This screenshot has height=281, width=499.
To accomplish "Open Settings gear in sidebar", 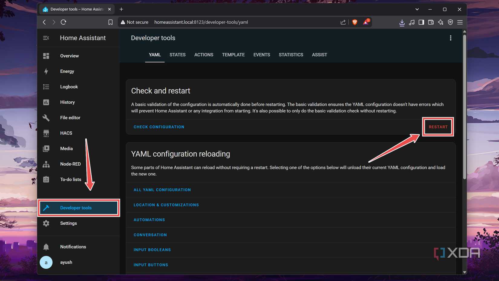I will click(46, 223).
